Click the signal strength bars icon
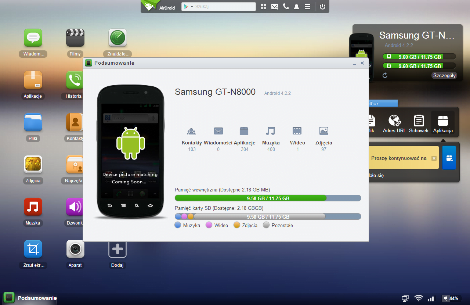 (x=431, y=299)
